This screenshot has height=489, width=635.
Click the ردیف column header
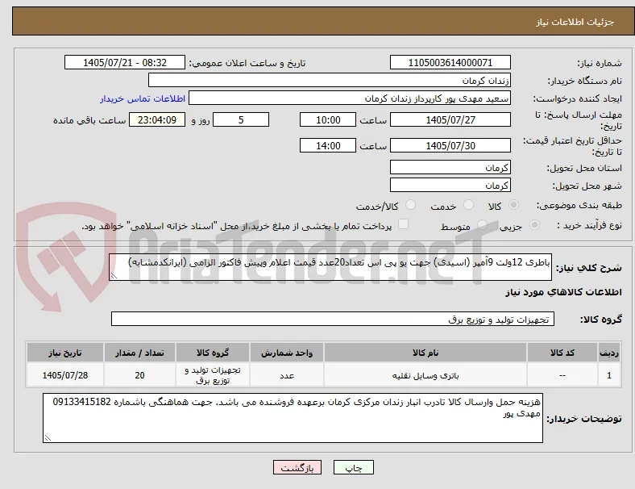click(x=609, y=353)
